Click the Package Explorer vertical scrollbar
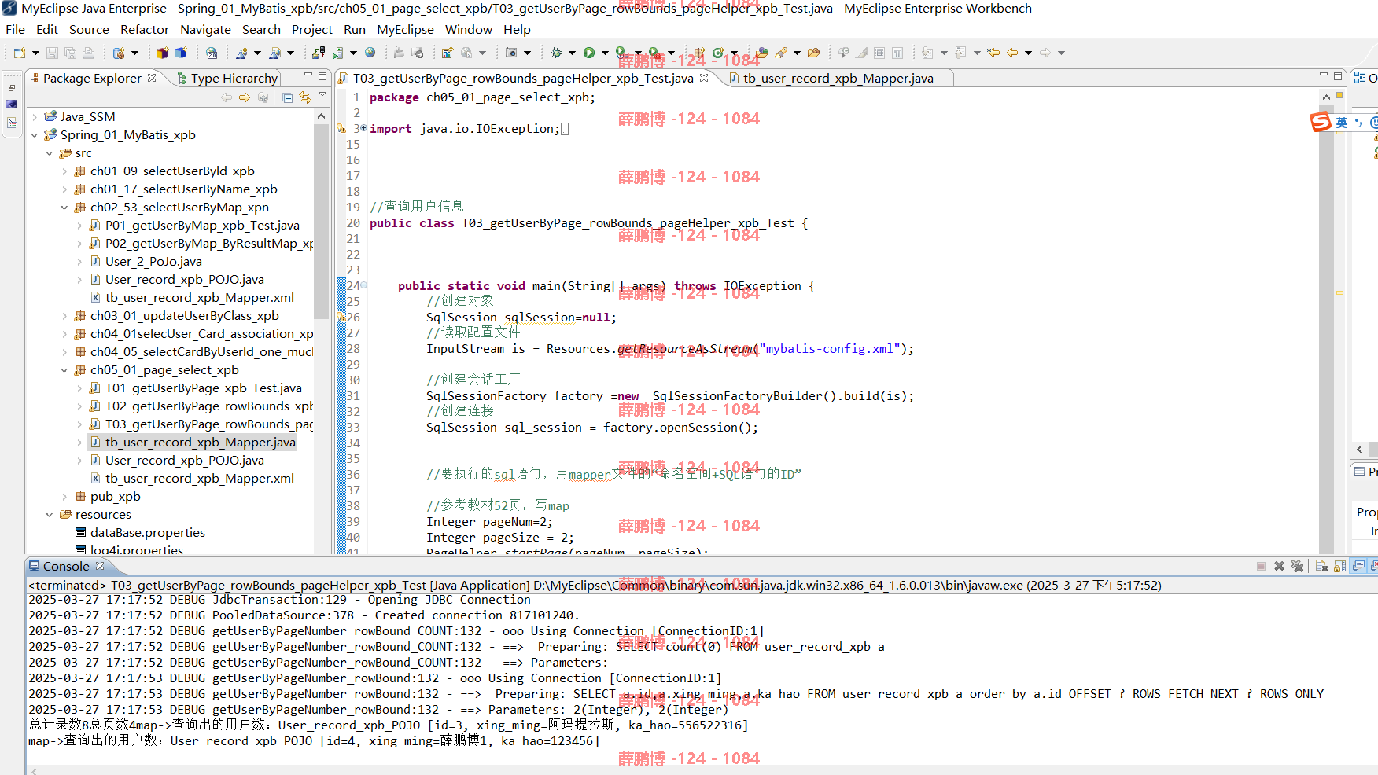Image resolution: width=1378 pixels, height=775 pixels. click(321, 220)
